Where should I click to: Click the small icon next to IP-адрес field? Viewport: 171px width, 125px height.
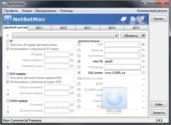pyautogui.click(x=72, y=54)
